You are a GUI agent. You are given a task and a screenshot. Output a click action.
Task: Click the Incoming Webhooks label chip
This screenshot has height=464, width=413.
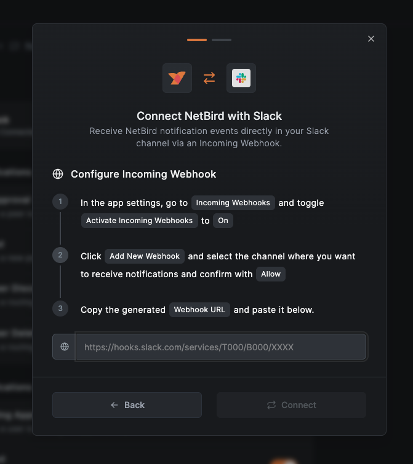click(x=233, y=203)
